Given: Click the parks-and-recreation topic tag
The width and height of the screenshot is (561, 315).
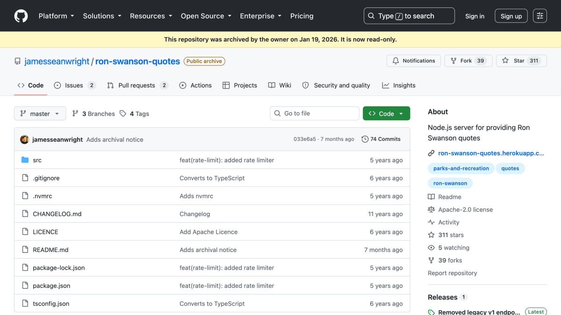Looking at the screenshot, I should click(461, 168).
